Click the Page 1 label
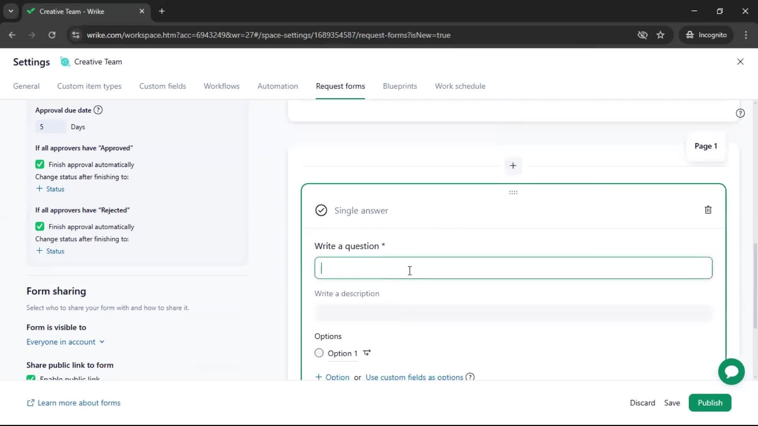758x426 pixels. 706,146
